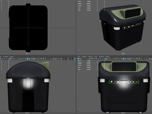Click the gamma icon in front view toolbar
This screenshot has height=114, width=152.
pos(68,59)
